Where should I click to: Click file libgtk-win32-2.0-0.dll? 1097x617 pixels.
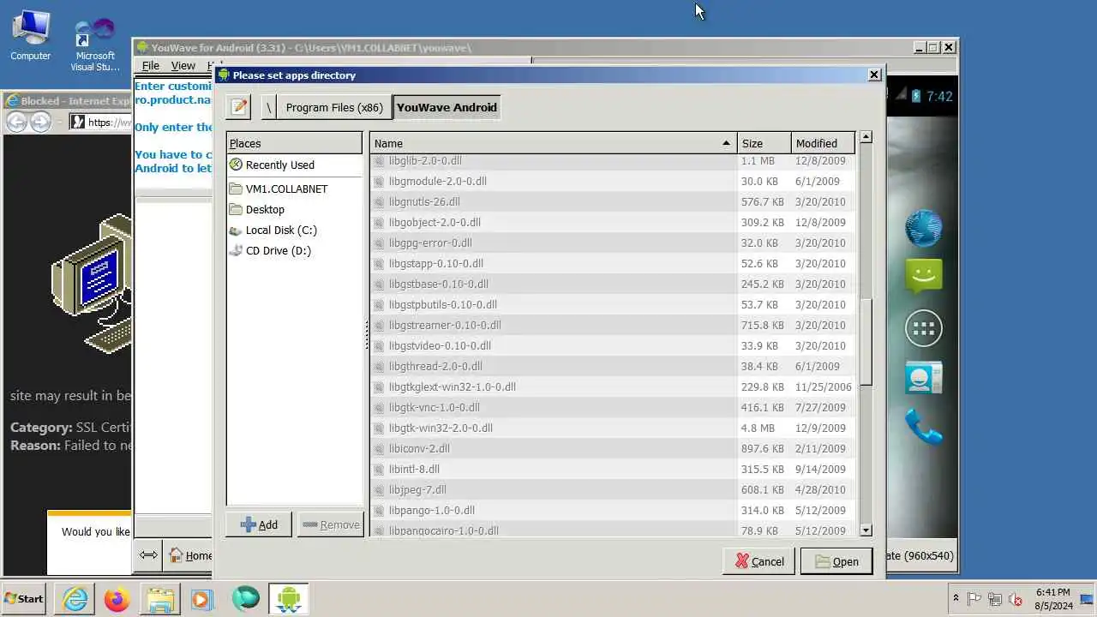click(x=441, y=428)
